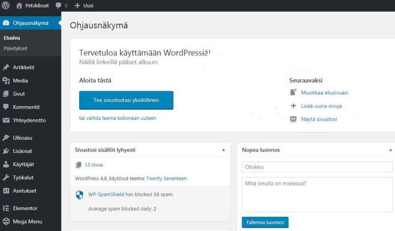Select the Ohjausnäkymä sidebar label

tap(31, 23)
